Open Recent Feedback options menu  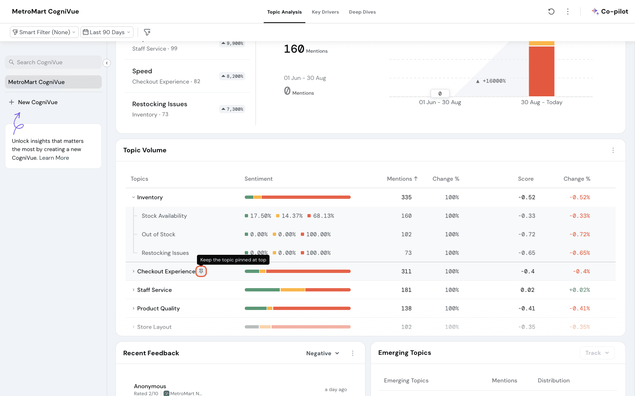(x=353, y=353)
